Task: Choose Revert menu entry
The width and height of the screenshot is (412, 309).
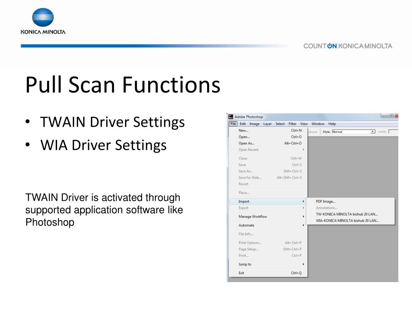Action: tap(268, 184)
